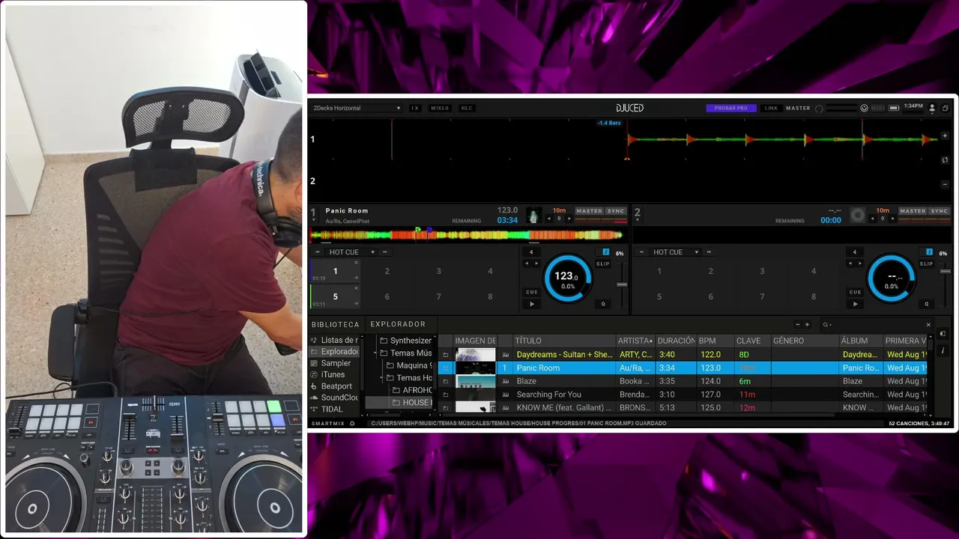
Task: Decrease deck 1 key shift with left arrow
Action: point(549,219)
